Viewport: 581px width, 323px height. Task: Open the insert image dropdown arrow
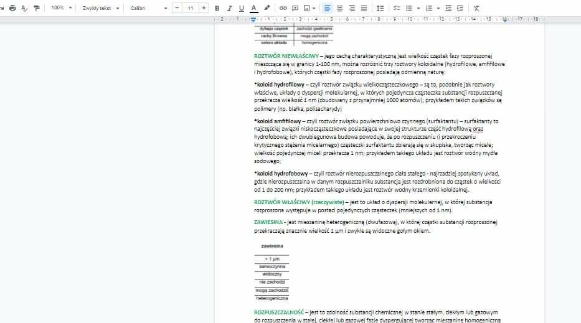[x=314, y=8]
